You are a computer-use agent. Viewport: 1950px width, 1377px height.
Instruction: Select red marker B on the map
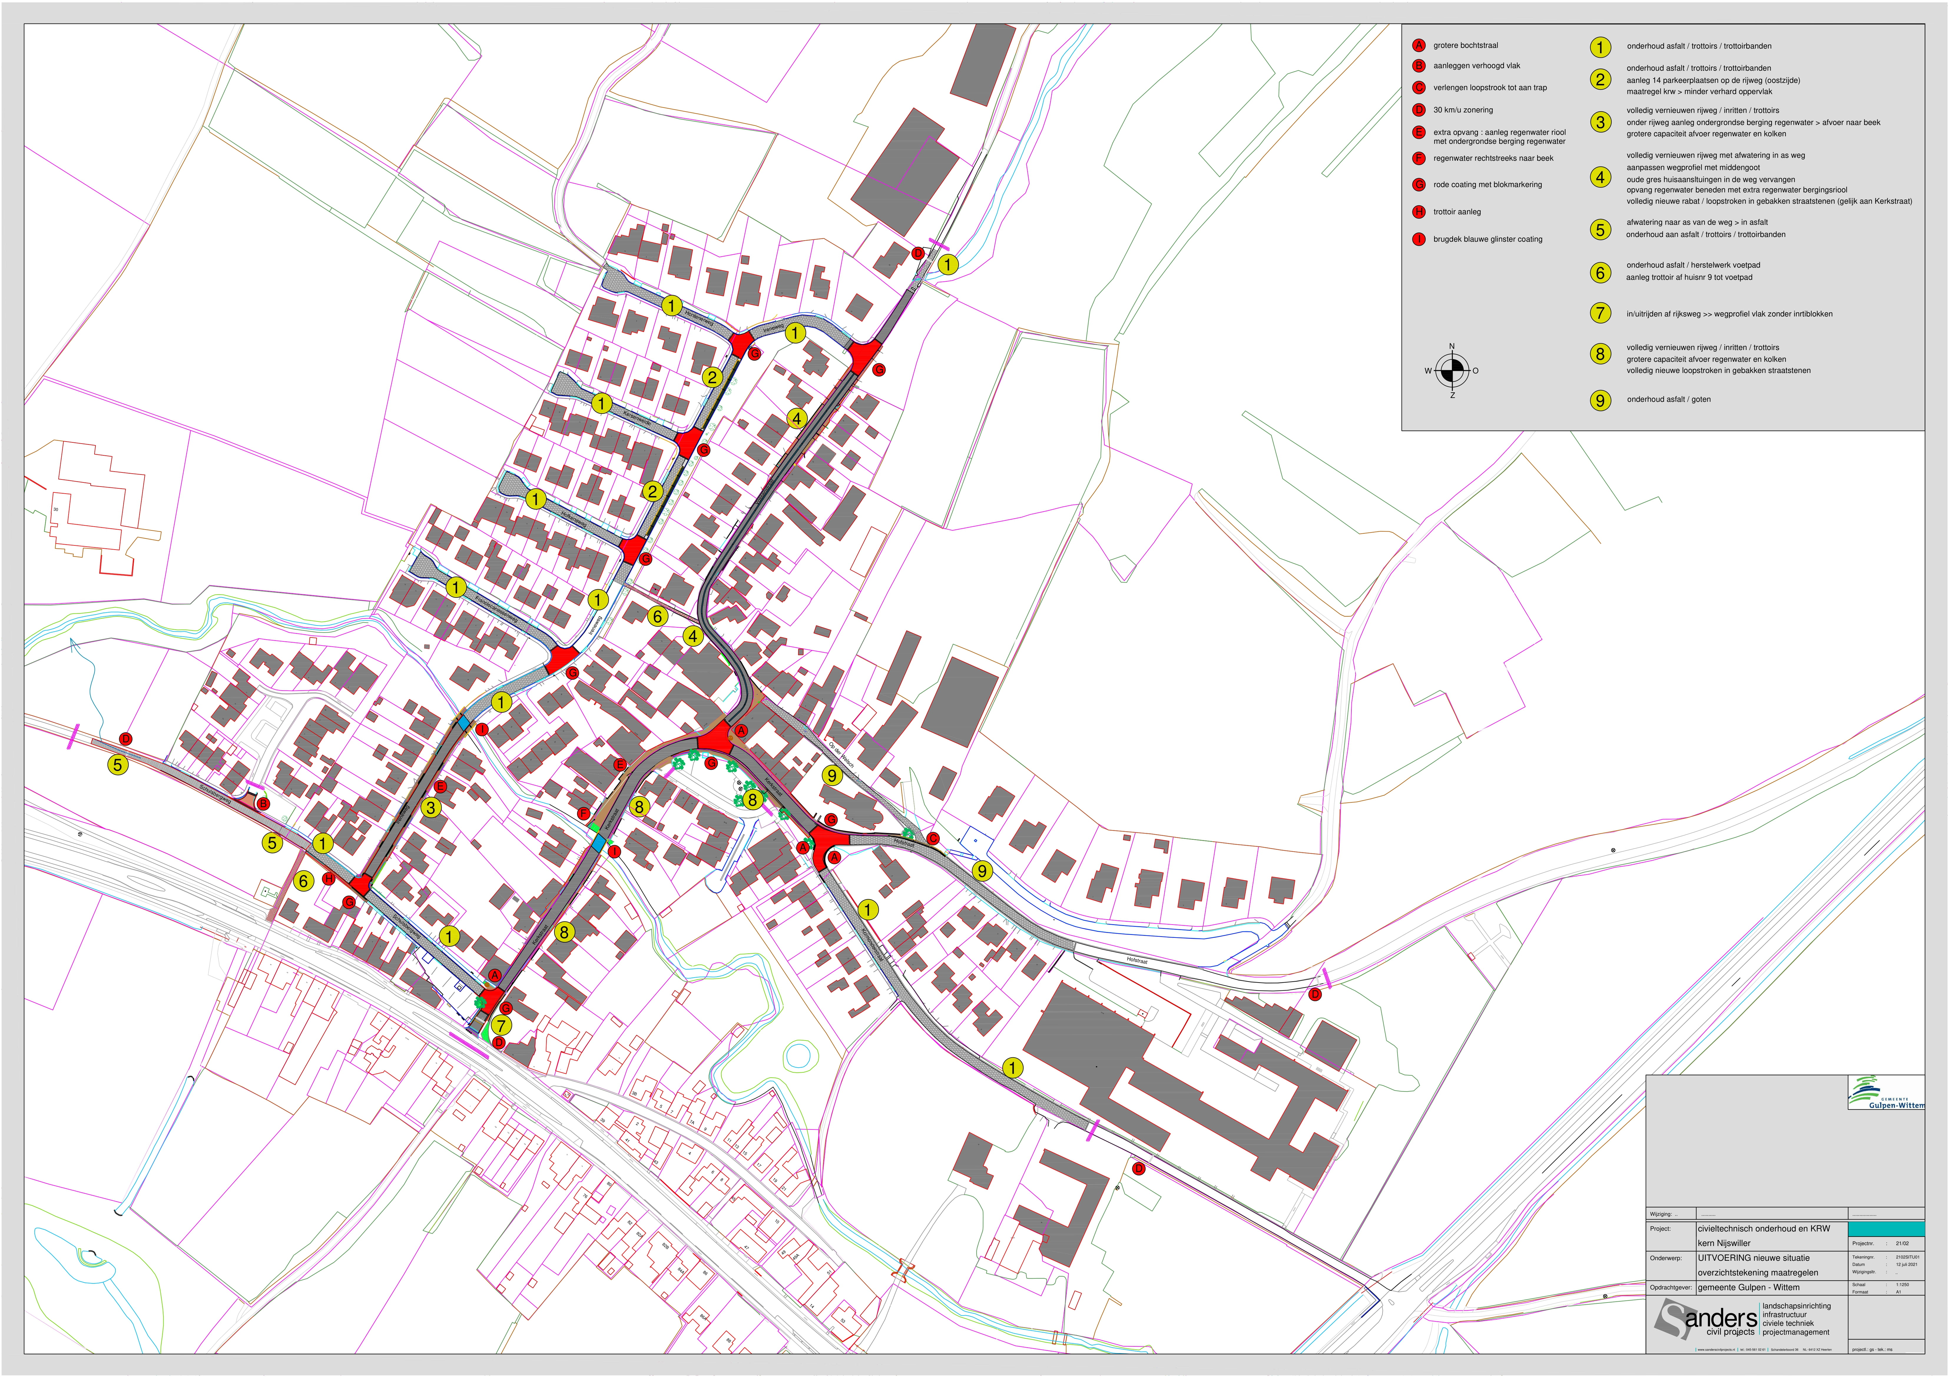(263, 804)
